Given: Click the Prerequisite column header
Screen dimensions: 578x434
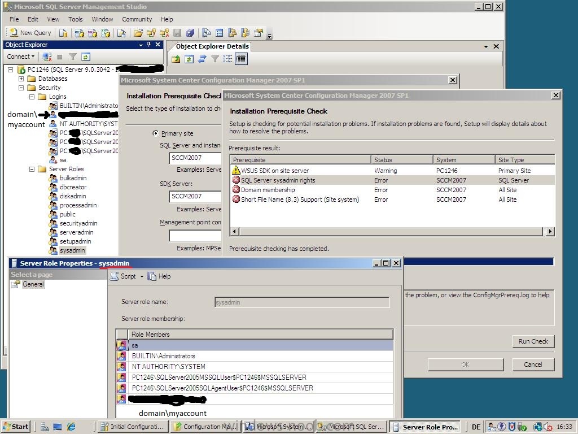Looking at the screenshot, I should tap(300, 160).
